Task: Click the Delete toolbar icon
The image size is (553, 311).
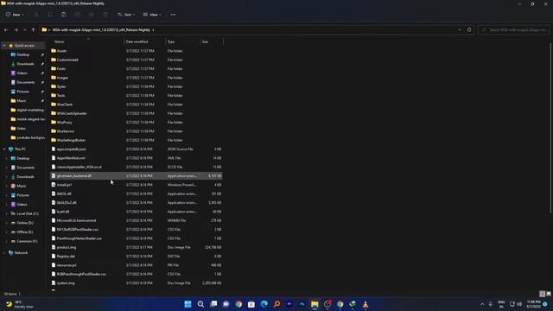Action: tap(105, 15)
